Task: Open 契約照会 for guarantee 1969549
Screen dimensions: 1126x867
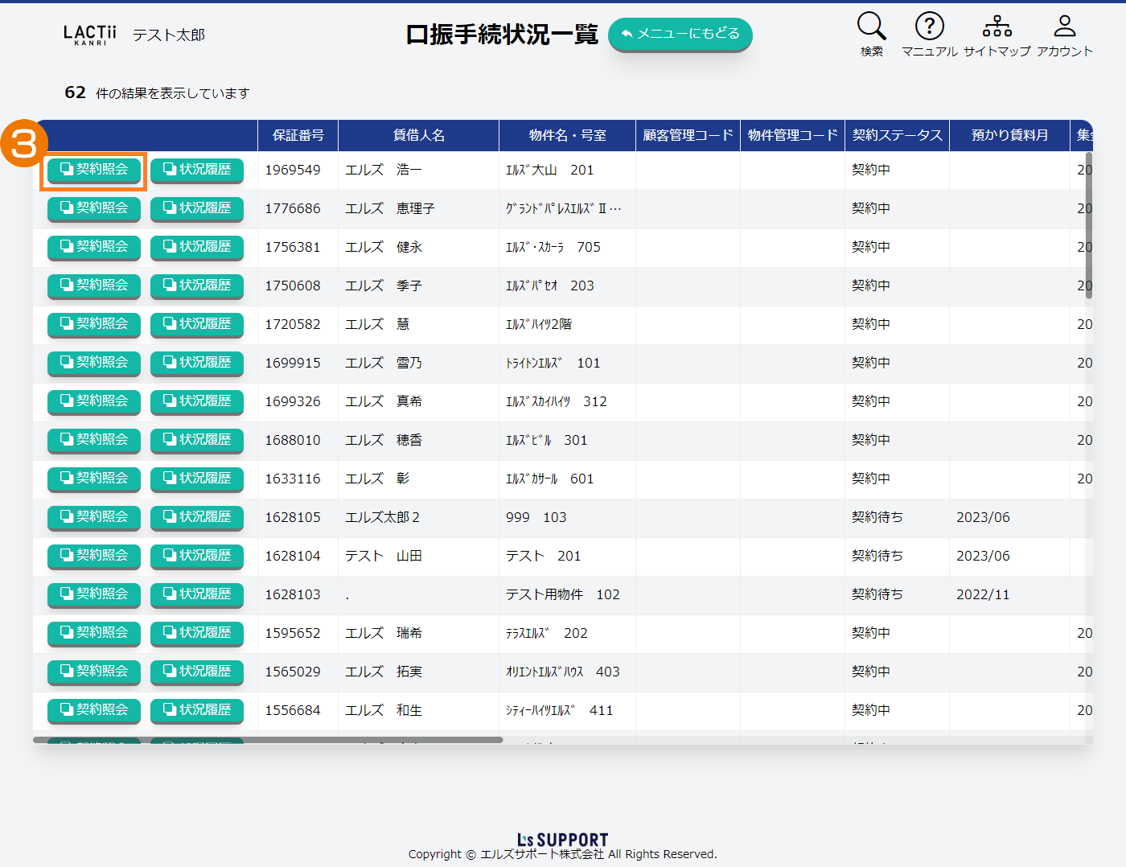Action: (x=94, y=170)
